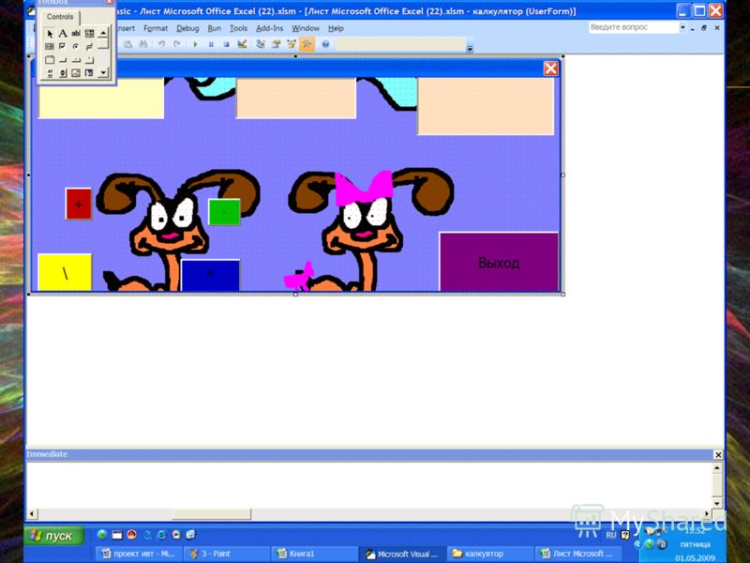Click the Find binoculars toolbar icon
This screenshot has width=750, height=563.
point(143,44)
